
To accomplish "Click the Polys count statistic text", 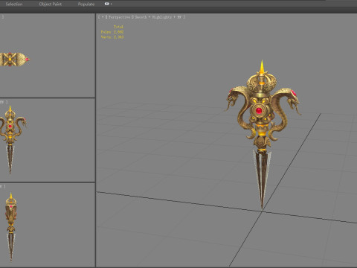I will point(112,32).
